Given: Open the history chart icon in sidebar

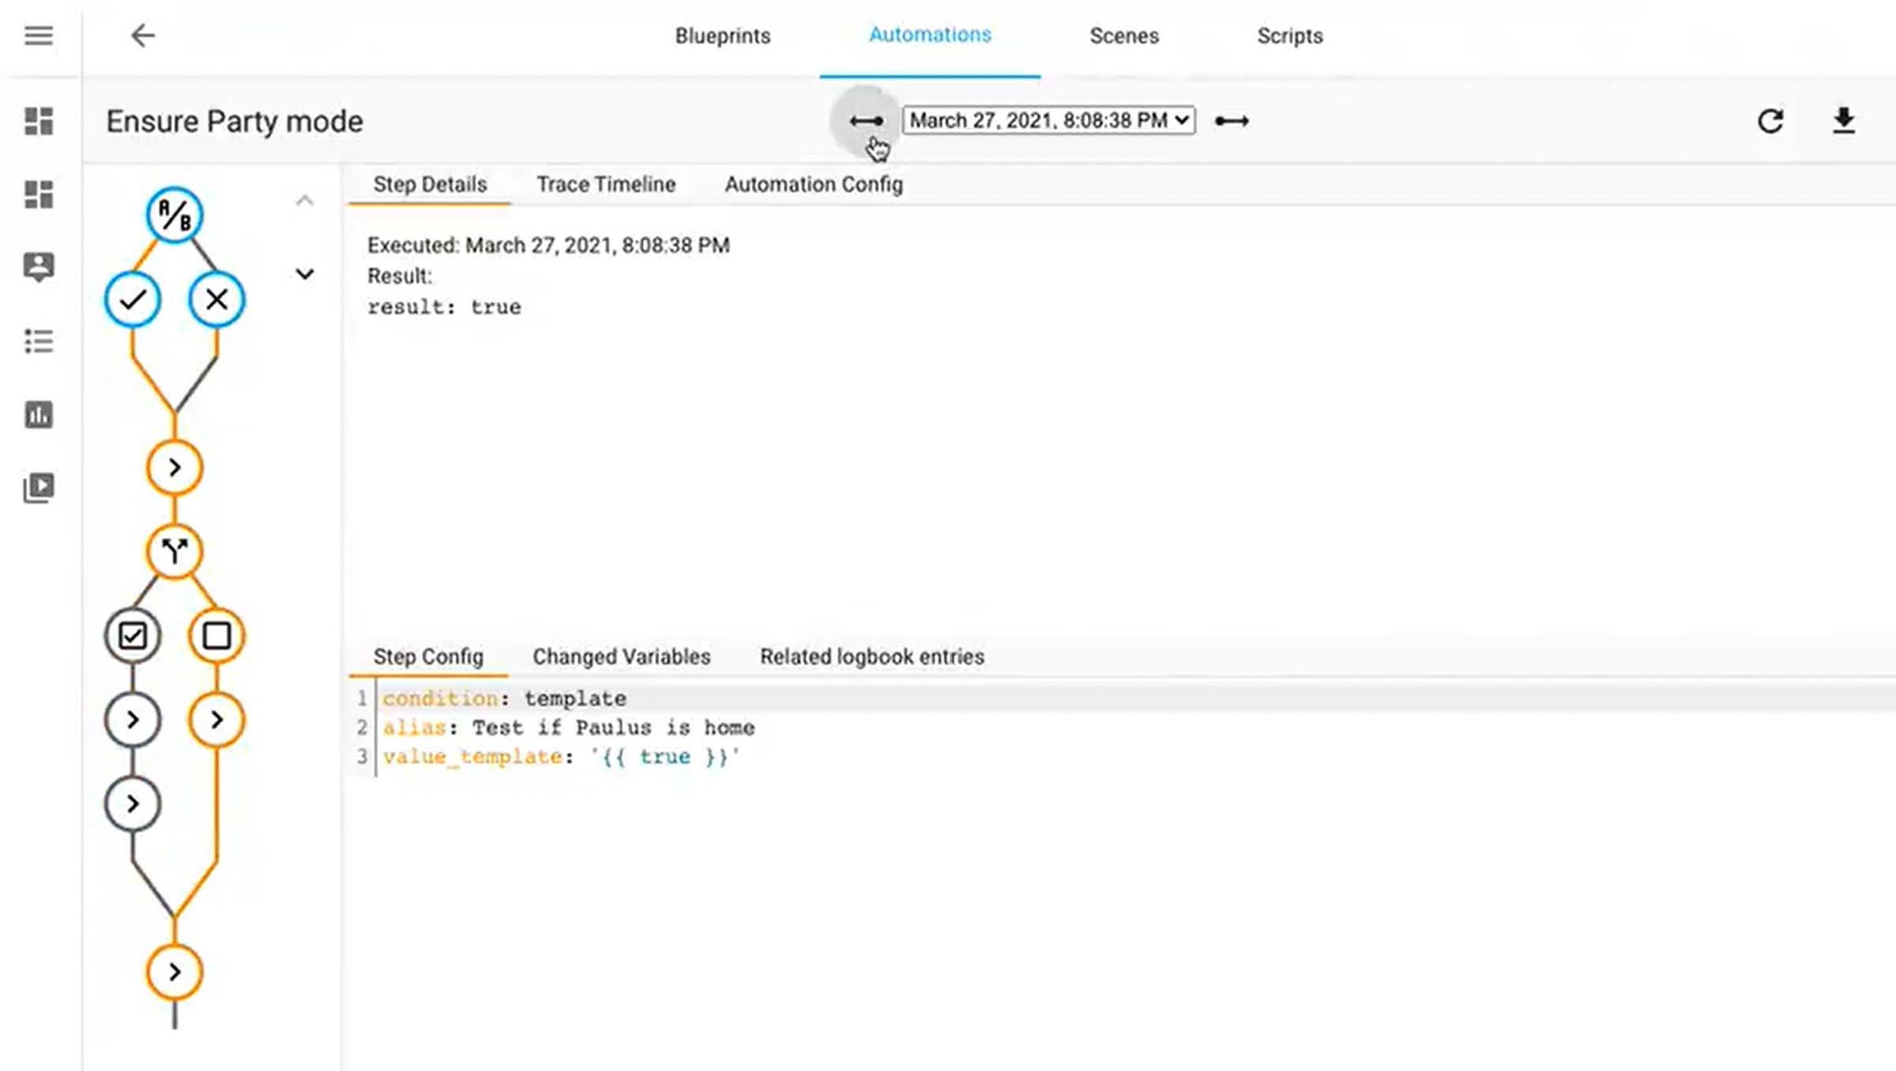Looking at the screenshot, I should [x=39, y=415].
